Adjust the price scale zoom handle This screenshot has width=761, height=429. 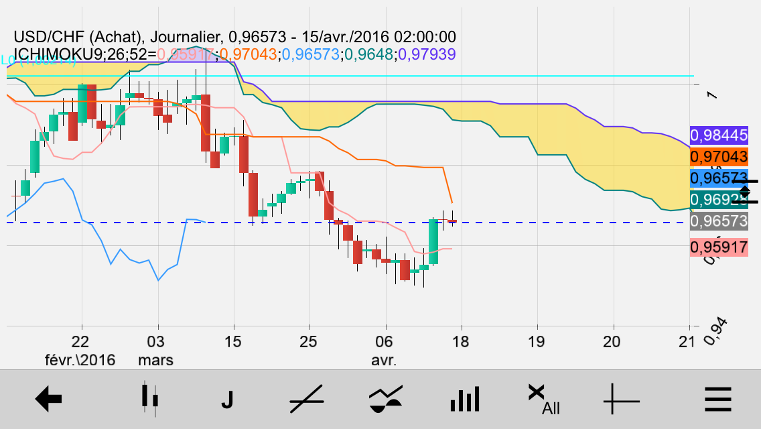(x=745, y=192)
